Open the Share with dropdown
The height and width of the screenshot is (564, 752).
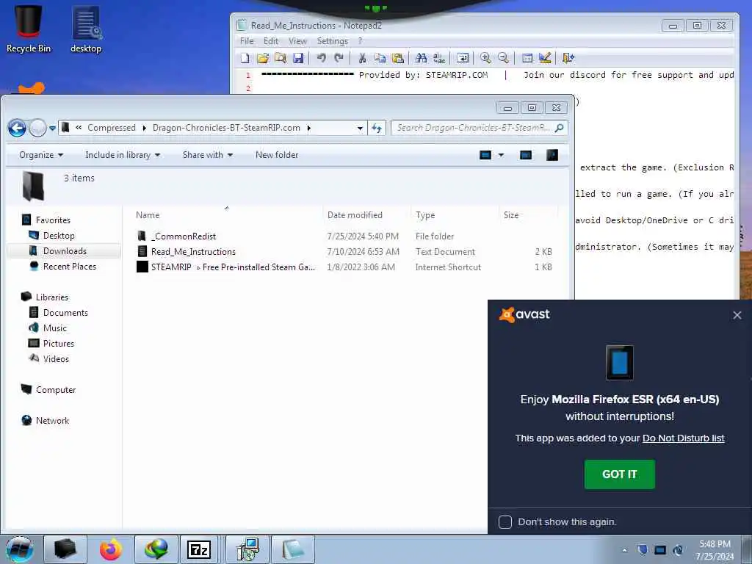[207, 155]
